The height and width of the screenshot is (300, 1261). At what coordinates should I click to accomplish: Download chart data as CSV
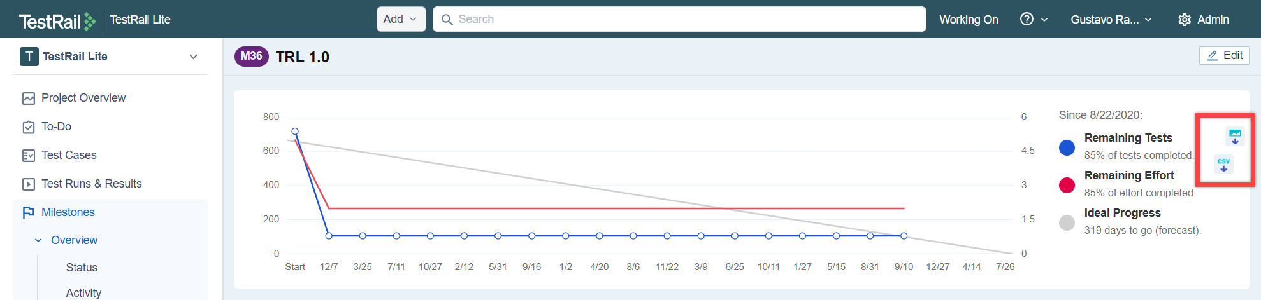pos(1223,165)
